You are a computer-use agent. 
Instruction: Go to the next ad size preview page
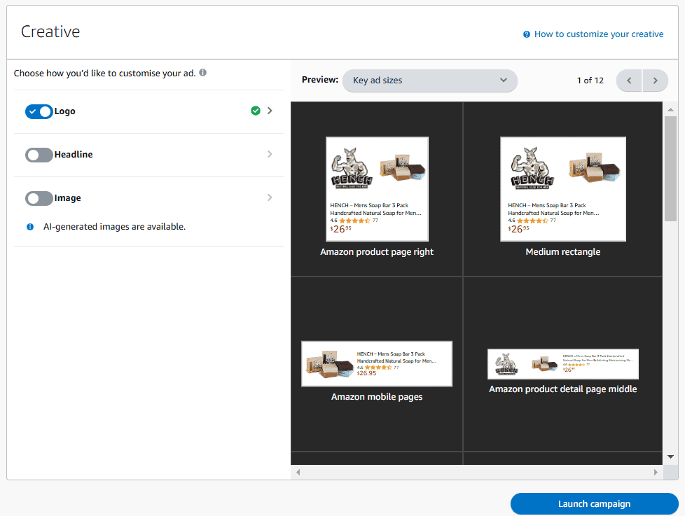[x=655, y=81]
